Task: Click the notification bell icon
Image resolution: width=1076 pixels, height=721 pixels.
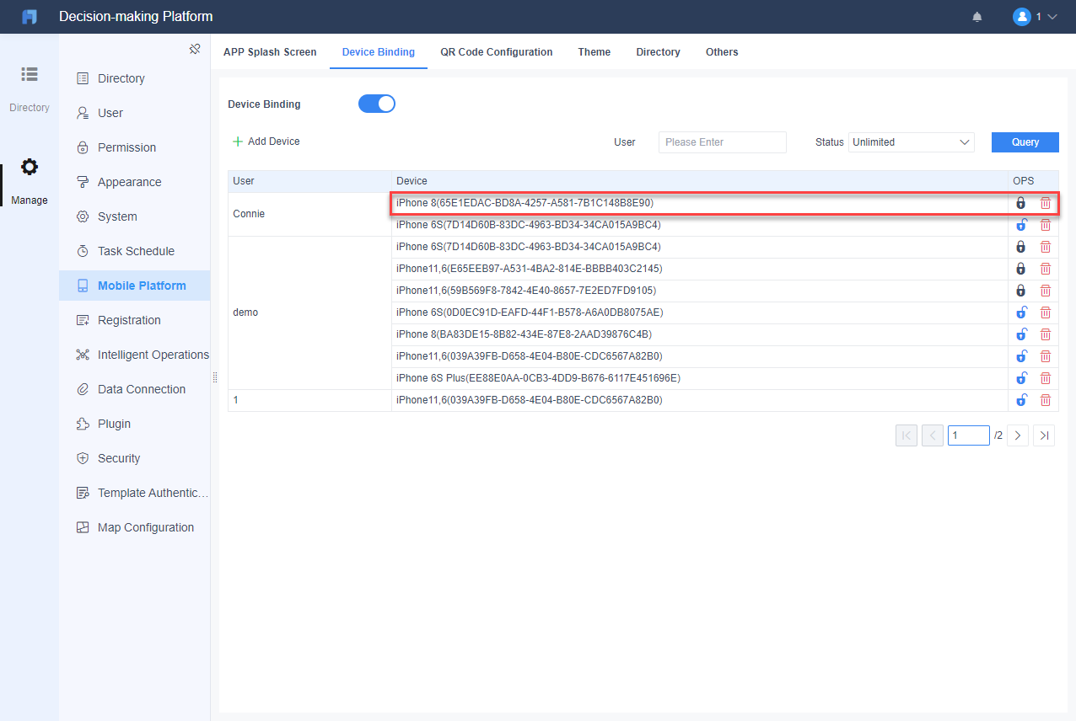Action: (976, 16)
